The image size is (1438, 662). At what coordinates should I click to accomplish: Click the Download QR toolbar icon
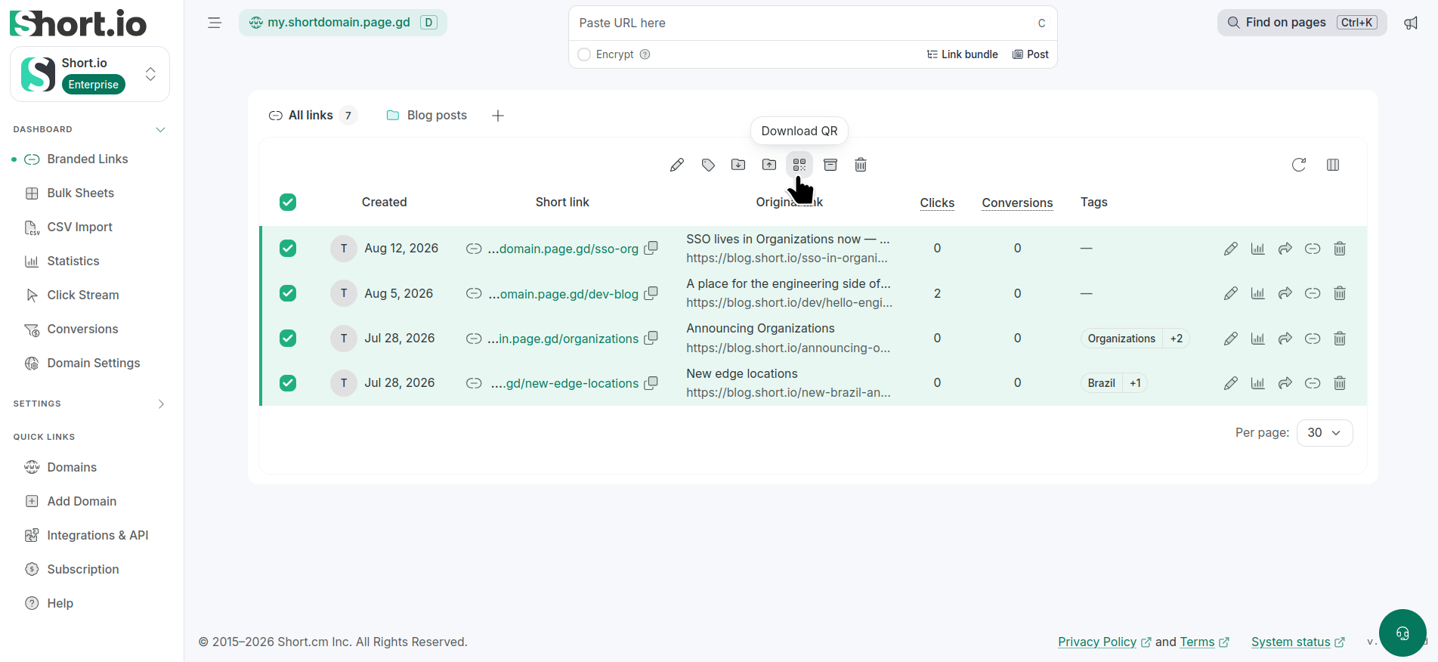click(799, 165)
